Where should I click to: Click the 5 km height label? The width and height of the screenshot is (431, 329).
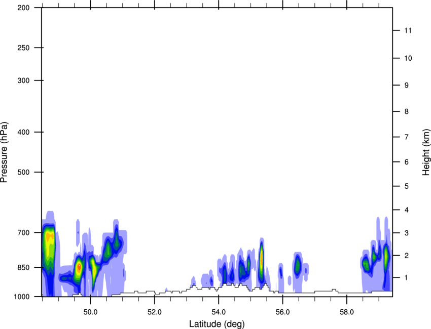tap(406, 186)
